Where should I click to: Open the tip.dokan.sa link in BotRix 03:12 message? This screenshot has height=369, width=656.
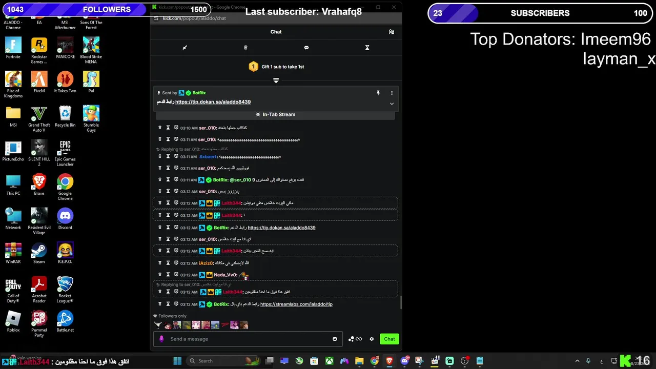pos(281,228)
